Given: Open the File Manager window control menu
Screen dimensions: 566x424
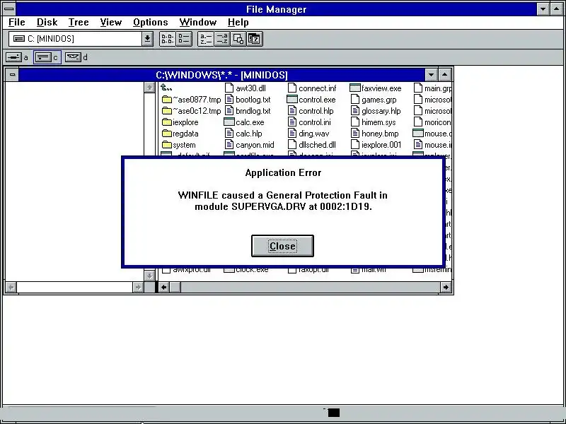Looking at the screenshot, I should pyautogui.click(x=9, y=8).
